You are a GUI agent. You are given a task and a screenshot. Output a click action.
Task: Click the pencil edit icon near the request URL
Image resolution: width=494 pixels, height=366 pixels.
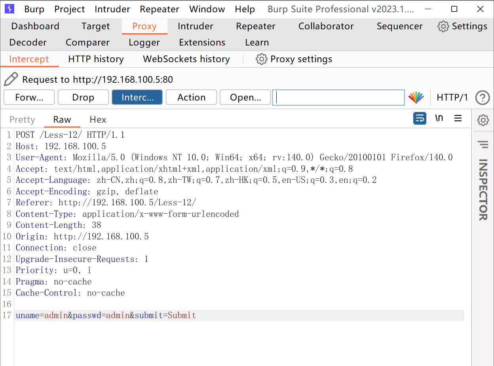coord(11,79)
